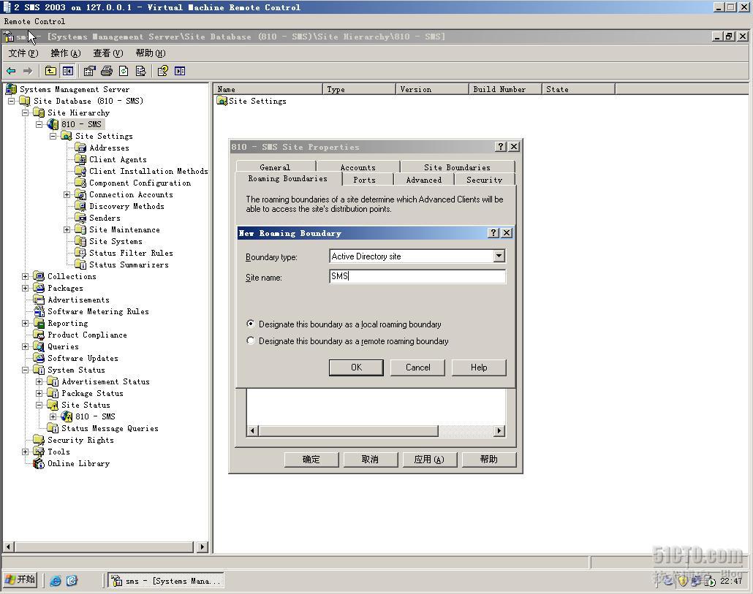
Task: Click the Back arrow toolbar icon
Action: pyautogui.click(x=11, y=71)
